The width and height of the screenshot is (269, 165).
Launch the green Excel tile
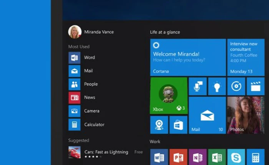tap(217, 157)
